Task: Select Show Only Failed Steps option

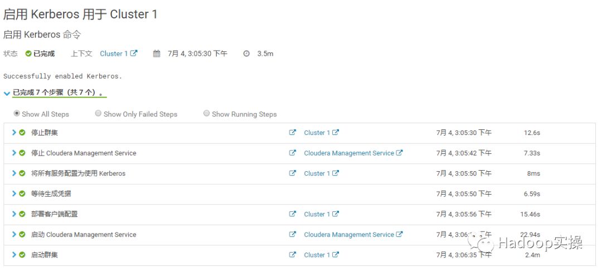Action: point(98,114)
